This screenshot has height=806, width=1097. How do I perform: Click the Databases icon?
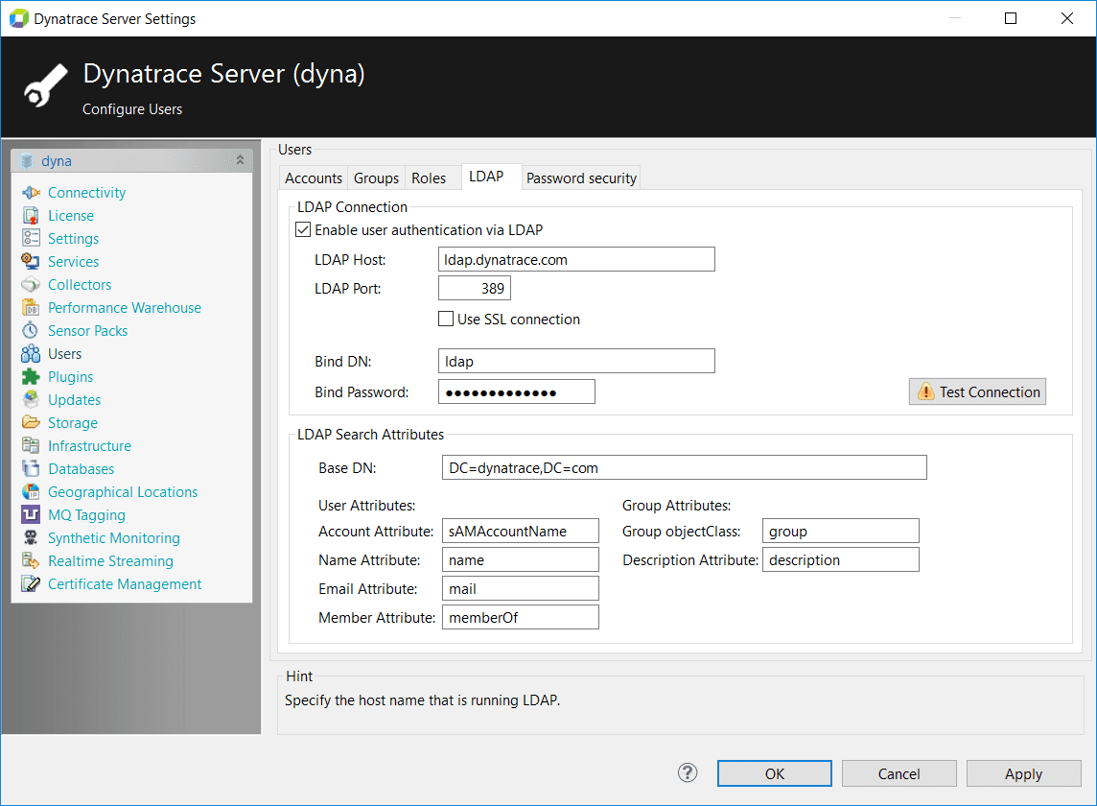pyautogui.click(x=31, y=468)
